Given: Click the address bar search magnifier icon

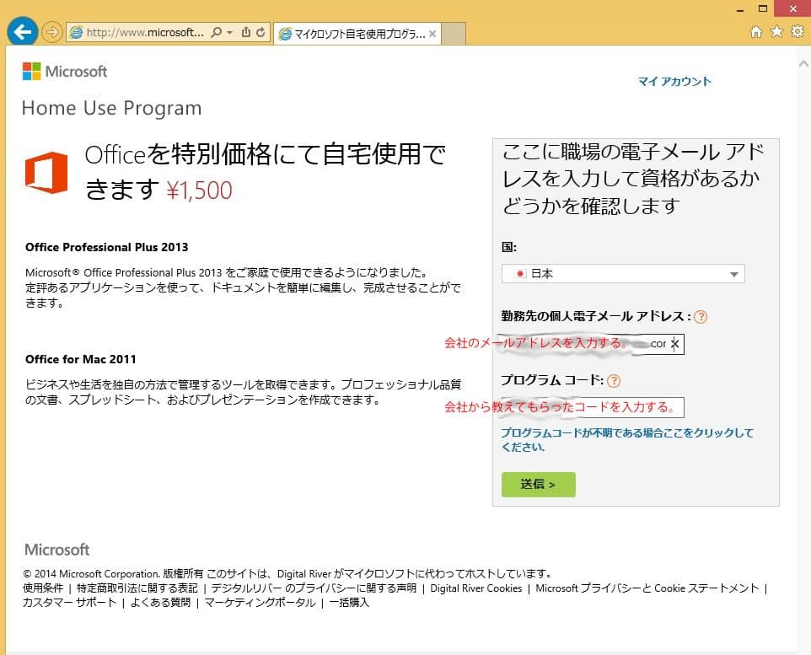Looking at the screenshot, I should pyautogui.click(x=216, y=33).
